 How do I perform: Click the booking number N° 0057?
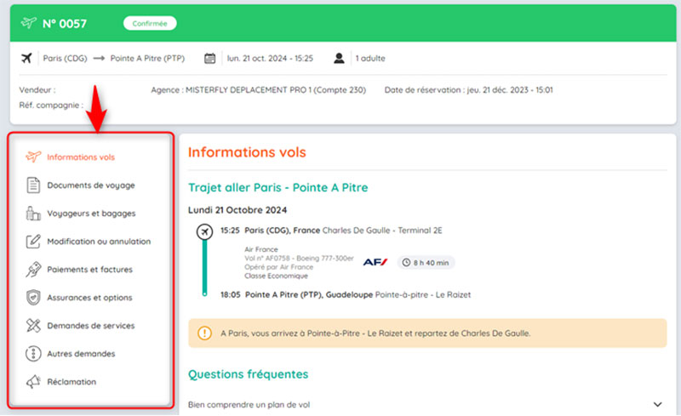[x=65, y=23]
